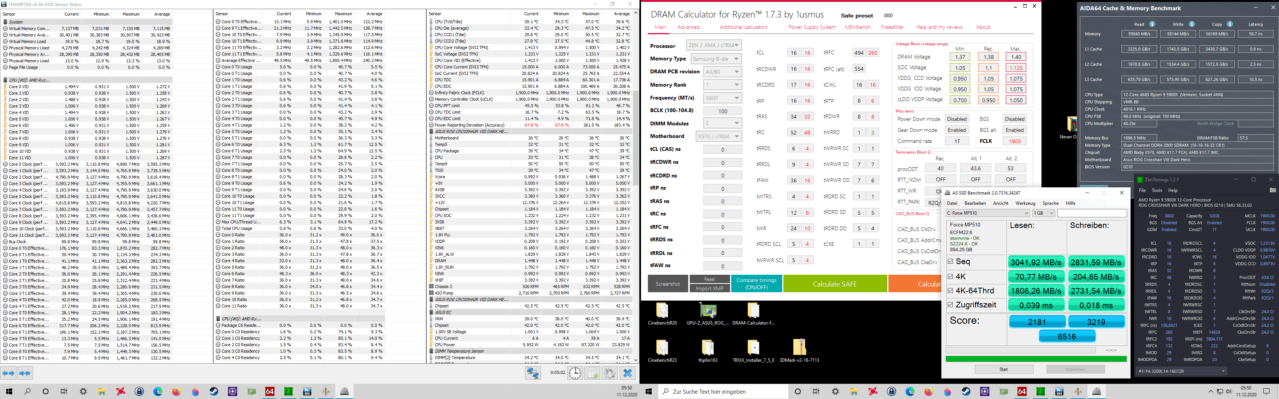
Task: Open the DIMM Modules dropdown
Action: (722, 123)
